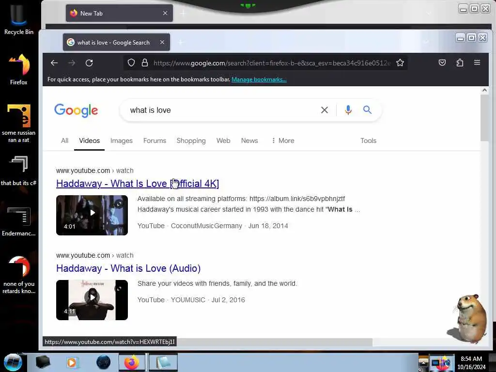Open the tracking protection shield icon
Image resolution: width=496 pixels, height=372 pixels.
(x=131, y=63)
